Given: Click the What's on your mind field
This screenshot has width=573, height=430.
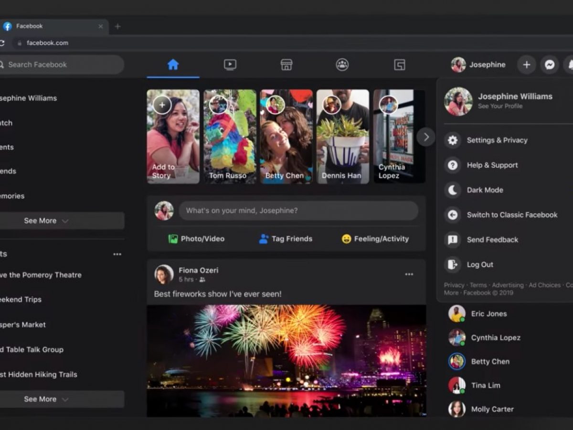Looking at the screenshot, I should [x=298, y=211].
